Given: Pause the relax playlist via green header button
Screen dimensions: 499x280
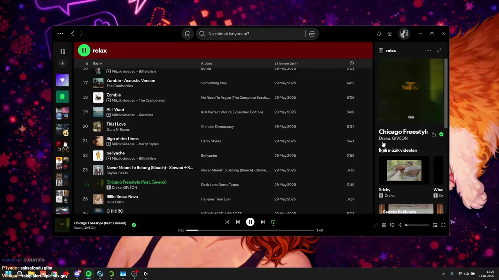Looking at the screenshot, I should (84, 51).
